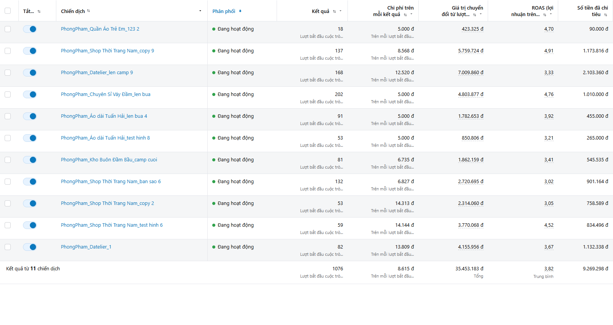The image size is (613, 325).
Task: Open Giá trị chuyển đổi column caret
Action: pyautogui.click(x=481, y=14)
